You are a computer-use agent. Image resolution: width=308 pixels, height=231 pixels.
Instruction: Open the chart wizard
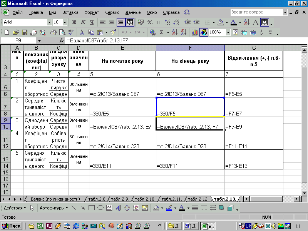pos(194,32)
